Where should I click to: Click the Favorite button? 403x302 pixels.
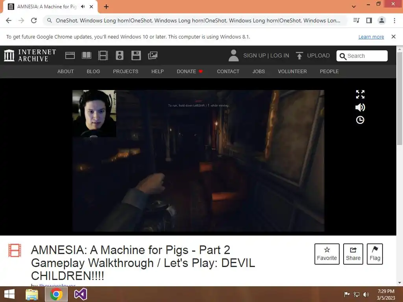point(327,254)
